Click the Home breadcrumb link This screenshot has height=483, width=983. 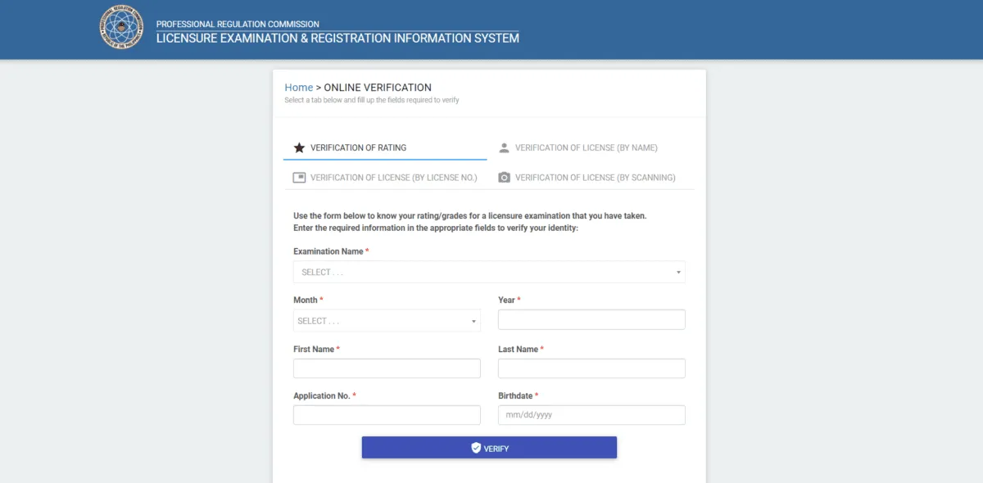pyautogui.click(x=299, y=88)
